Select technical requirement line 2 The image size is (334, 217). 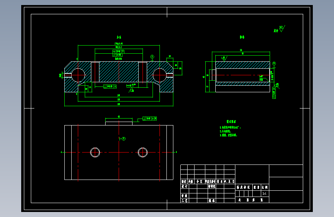(x=225, y=131)
